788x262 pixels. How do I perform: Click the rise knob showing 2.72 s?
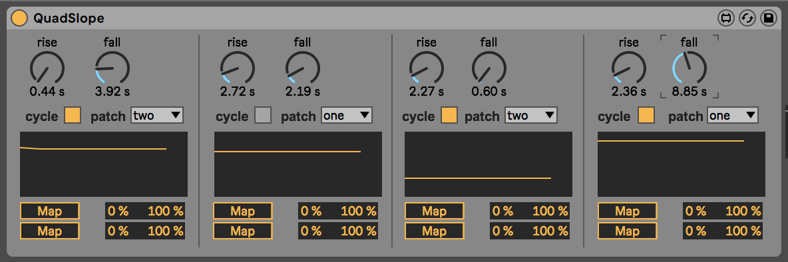pos(237,67)
